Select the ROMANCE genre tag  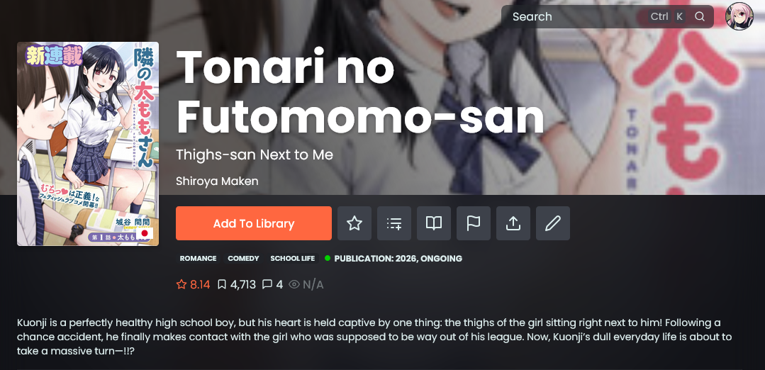pyautogui.click(x=198, y=259)
